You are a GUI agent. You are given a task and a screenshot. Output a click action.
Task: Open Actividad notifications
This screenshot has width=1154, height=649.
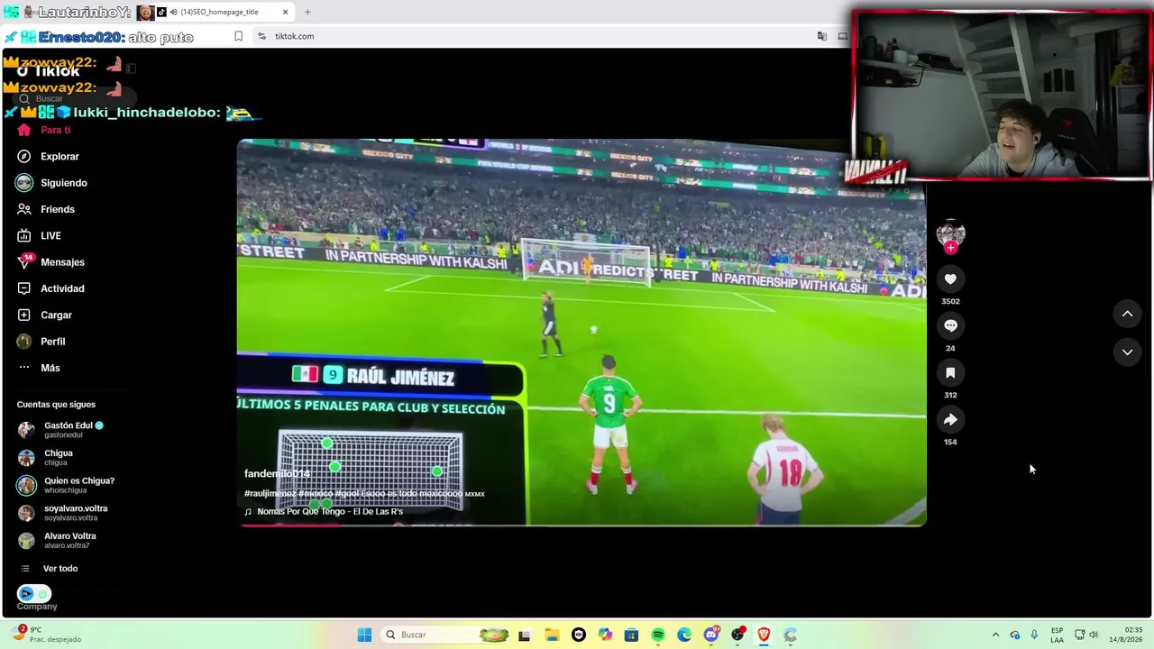tap(50, 288)
